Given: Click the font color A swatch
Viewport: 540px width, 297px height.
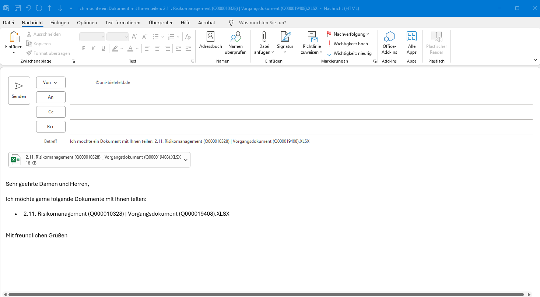Looking at the screenshot, I should coord(130,49).
